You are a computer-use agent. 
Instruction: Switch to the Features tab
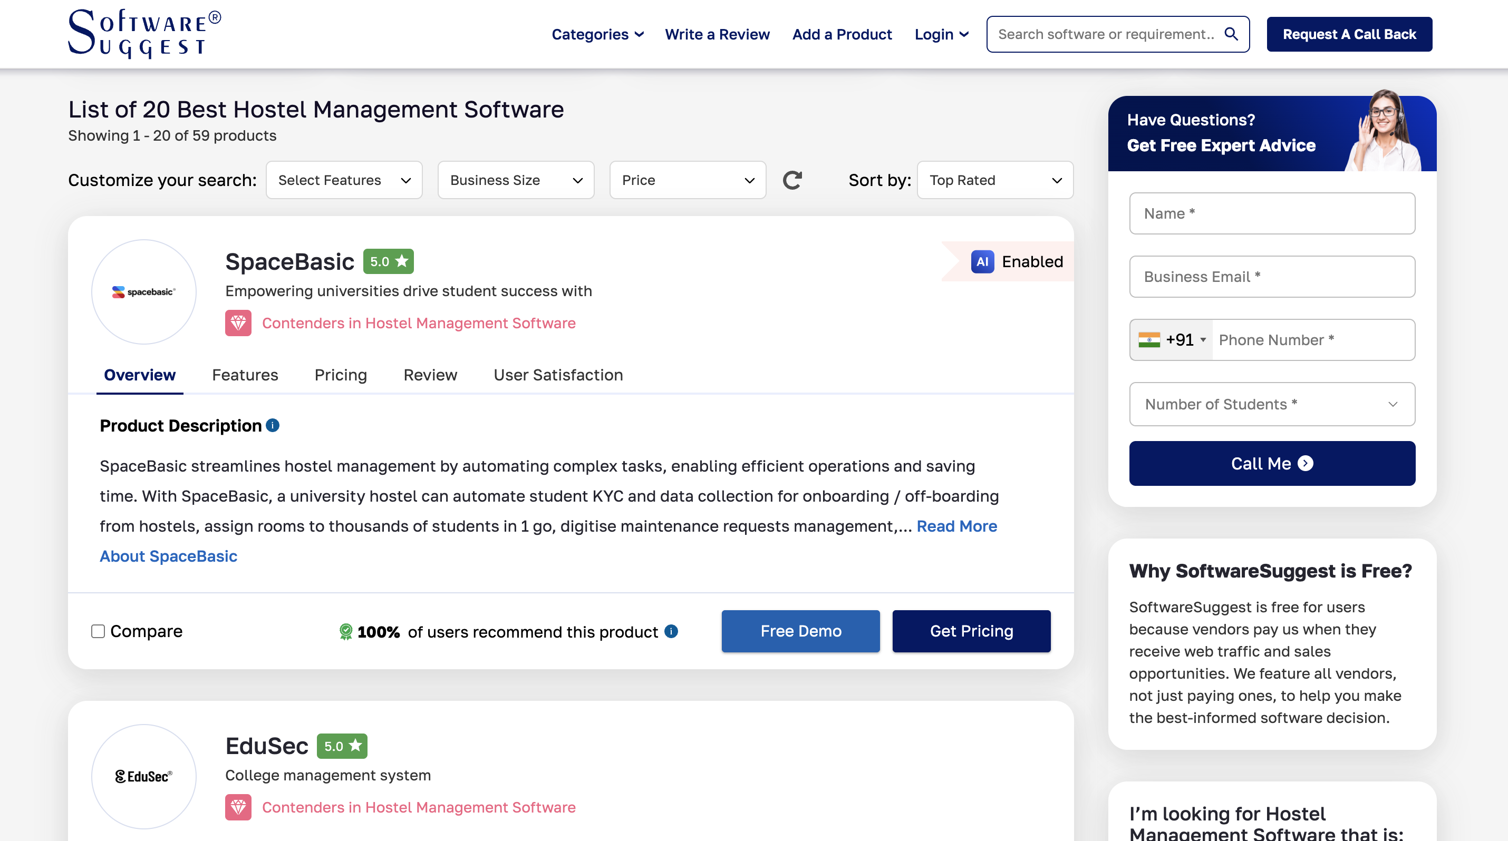pos(245,375)
